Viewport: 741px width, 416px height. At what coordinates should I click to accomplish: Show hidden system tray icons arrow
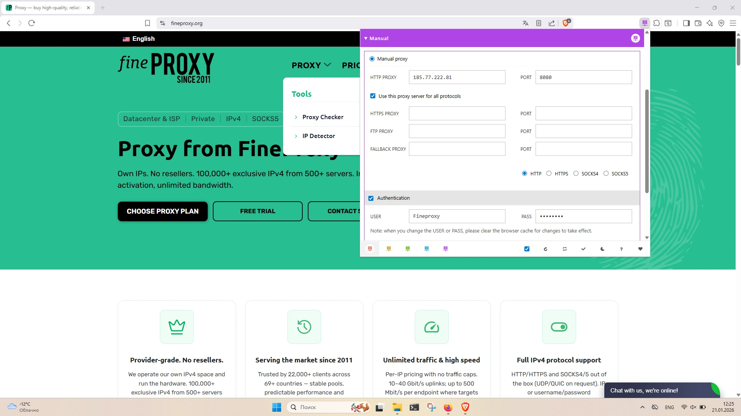point(643,407)
